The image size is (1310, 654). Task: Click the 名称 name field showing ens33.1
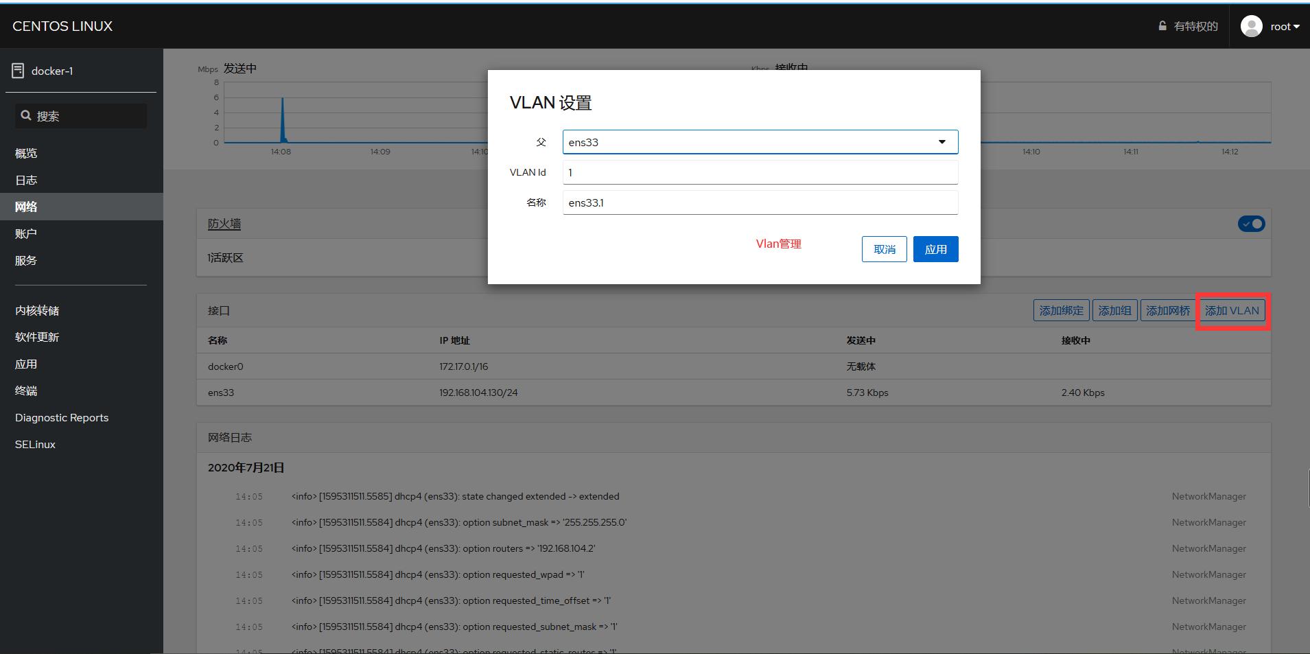click(759, 202)
